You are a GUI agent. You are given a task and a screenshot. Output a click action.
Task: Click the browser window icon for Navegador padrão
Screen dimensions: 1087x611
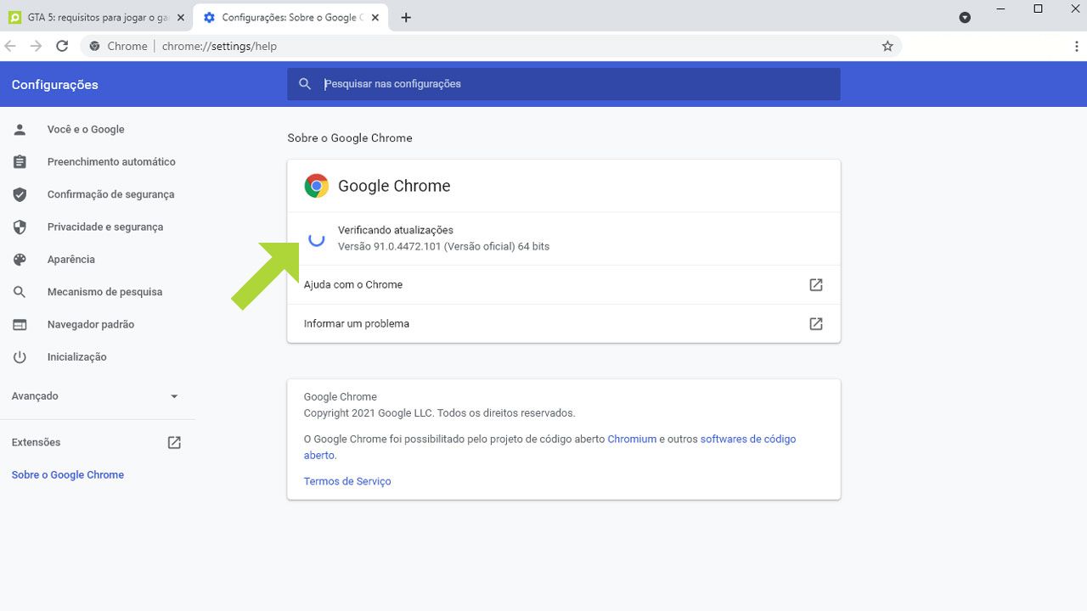[x=20, y=324]
